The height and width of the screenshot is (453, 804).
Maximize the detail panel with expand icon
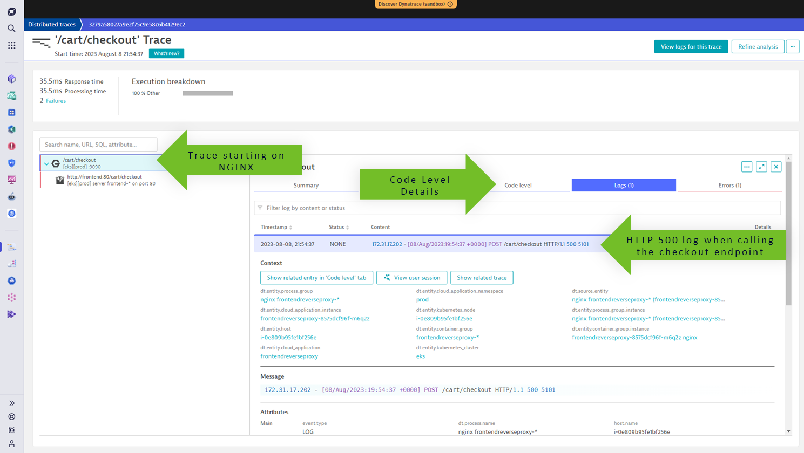point(761,167)
